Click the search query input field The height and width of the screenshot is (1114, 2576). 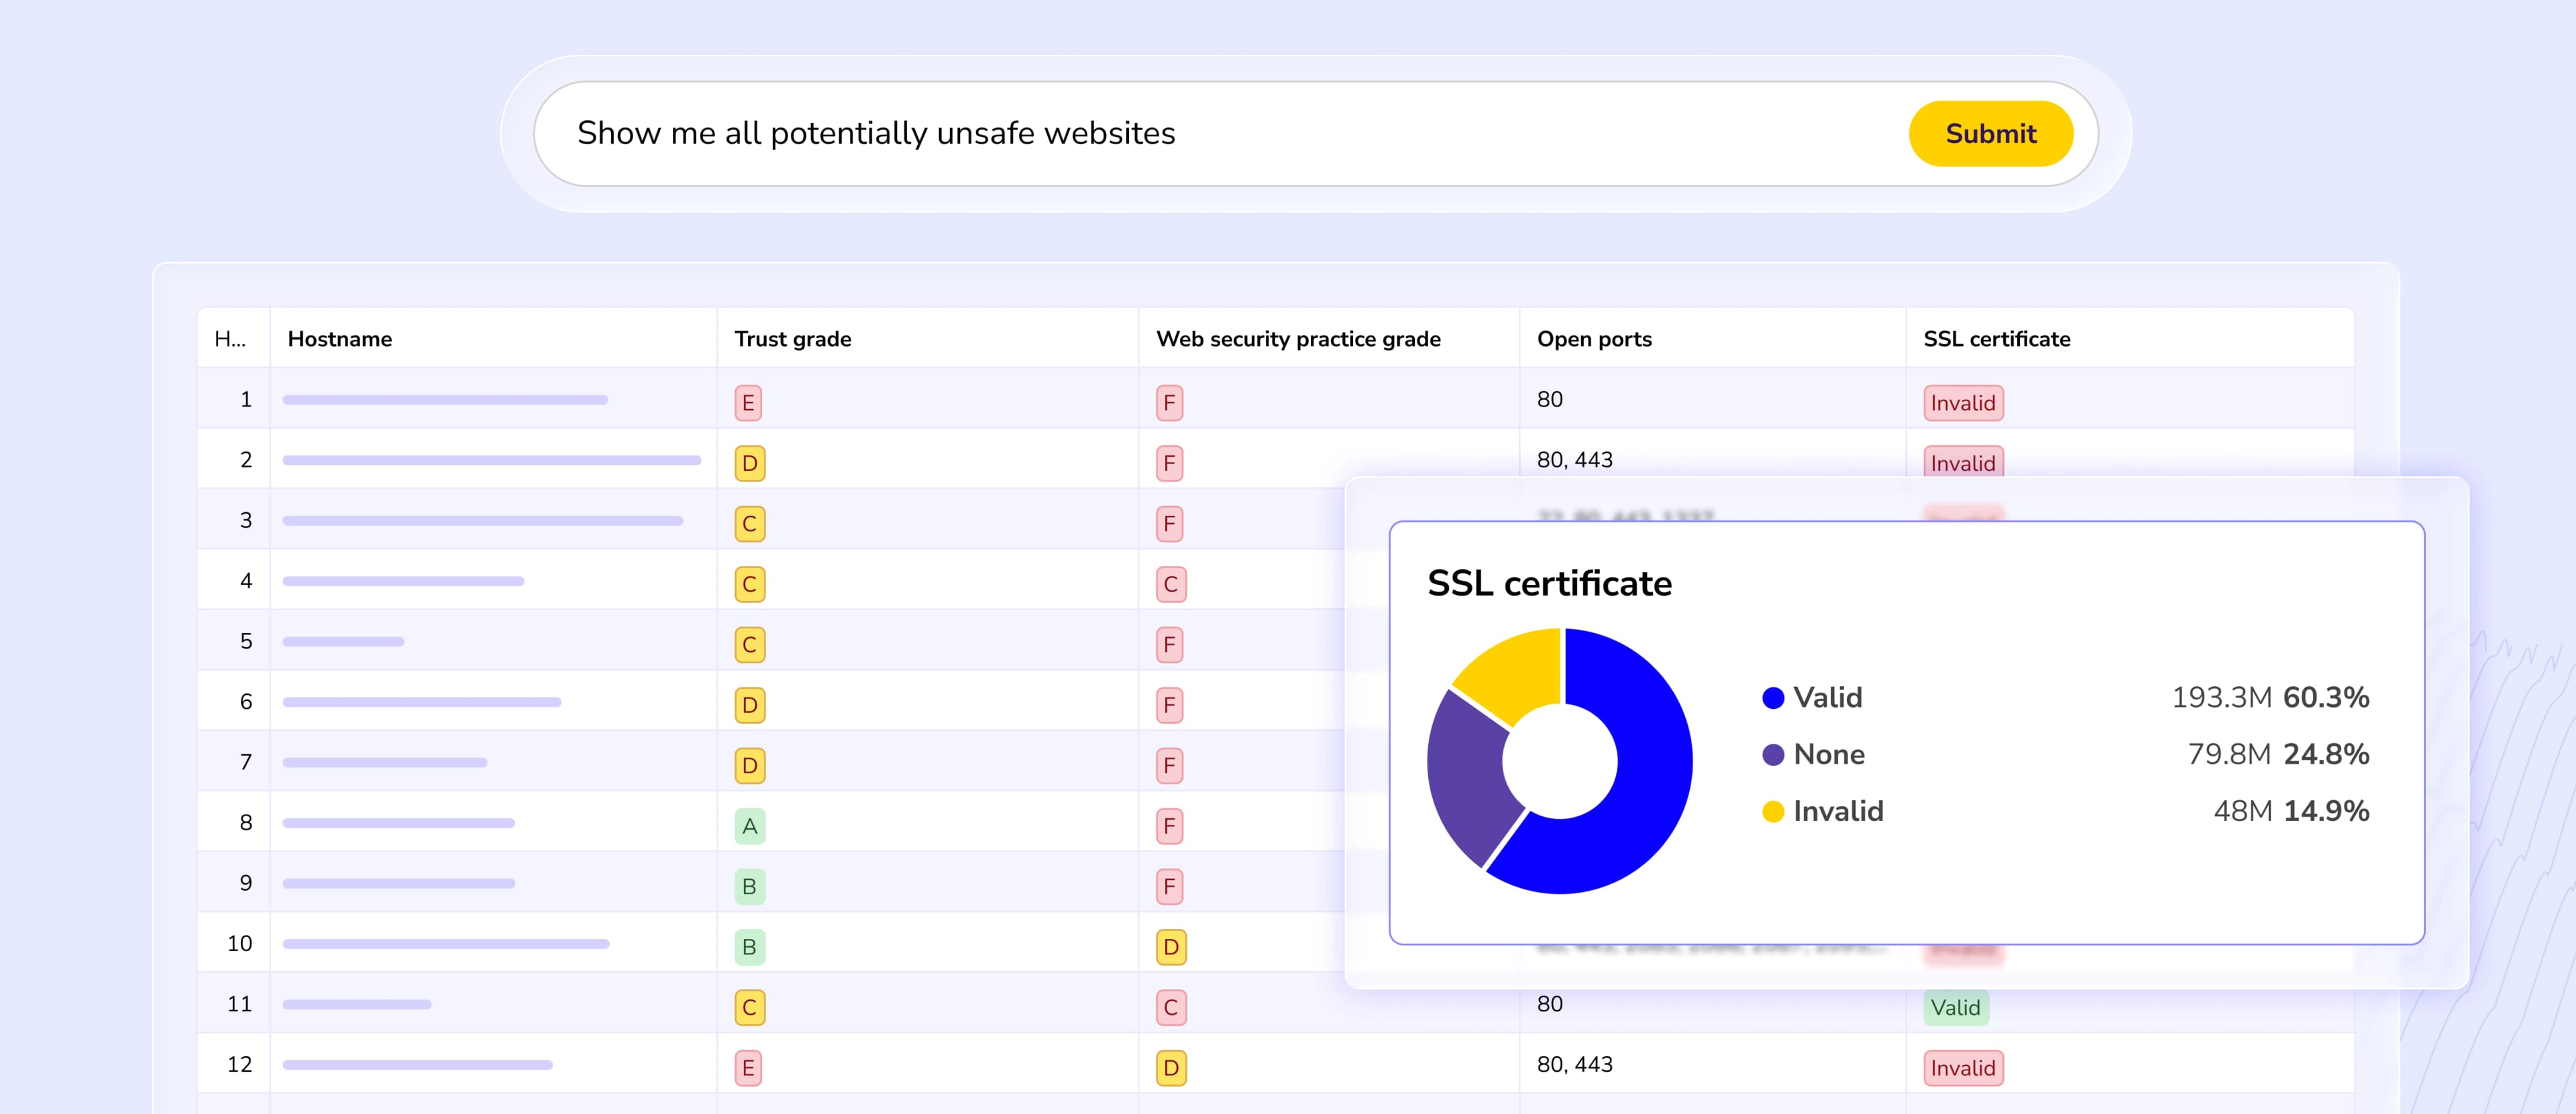point(1200,133)
